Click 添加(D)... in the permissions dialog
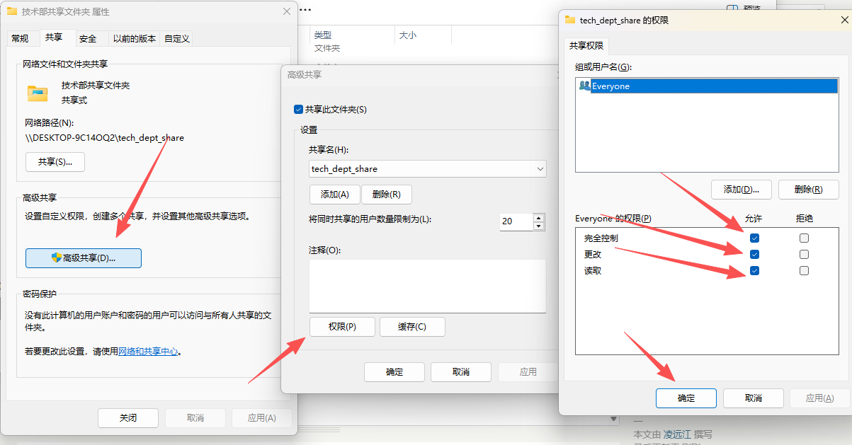Image resolution: width=852 pixels, height=445 pixels. pos(742,189)
